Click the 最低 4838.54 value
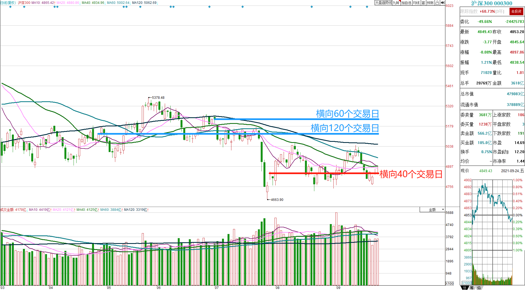This screenshot has width=525, height=290. 517,62
